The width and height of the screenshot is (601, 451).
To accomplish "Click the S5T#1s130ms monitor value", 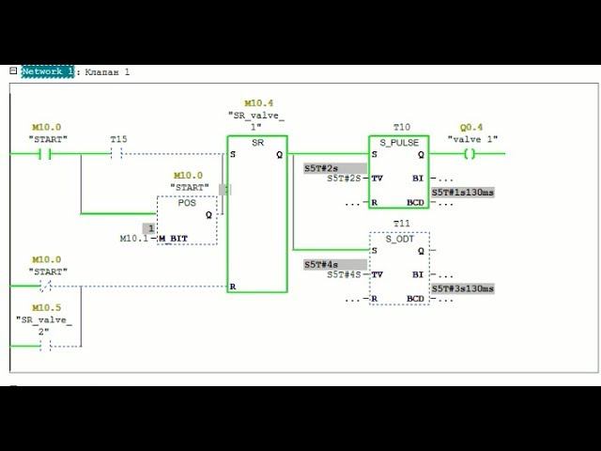I will pyautogui.click(x=463, y=193).
